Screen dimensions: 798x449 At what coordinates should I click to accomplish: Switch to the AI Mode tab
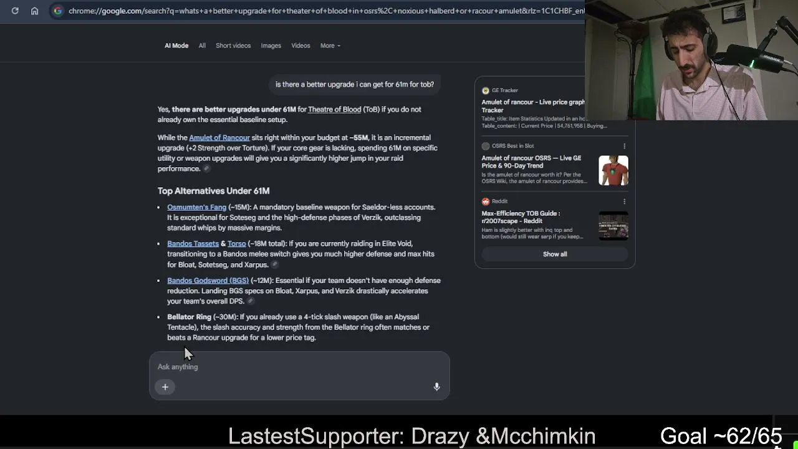click(176, 46)
